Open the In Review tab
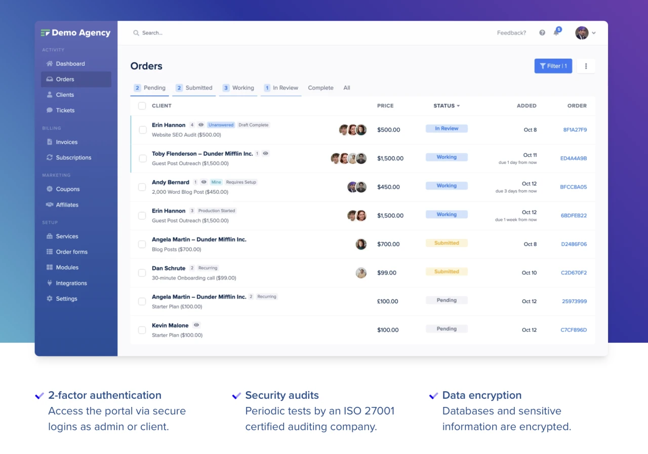The image size is (648, 454). pos(281,88)
